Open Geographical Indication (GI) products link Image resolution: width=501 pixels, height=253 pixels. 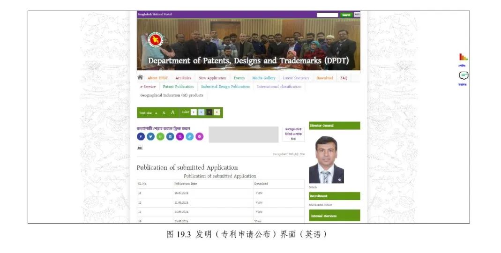pyautogui.click(x=172, y=95)
